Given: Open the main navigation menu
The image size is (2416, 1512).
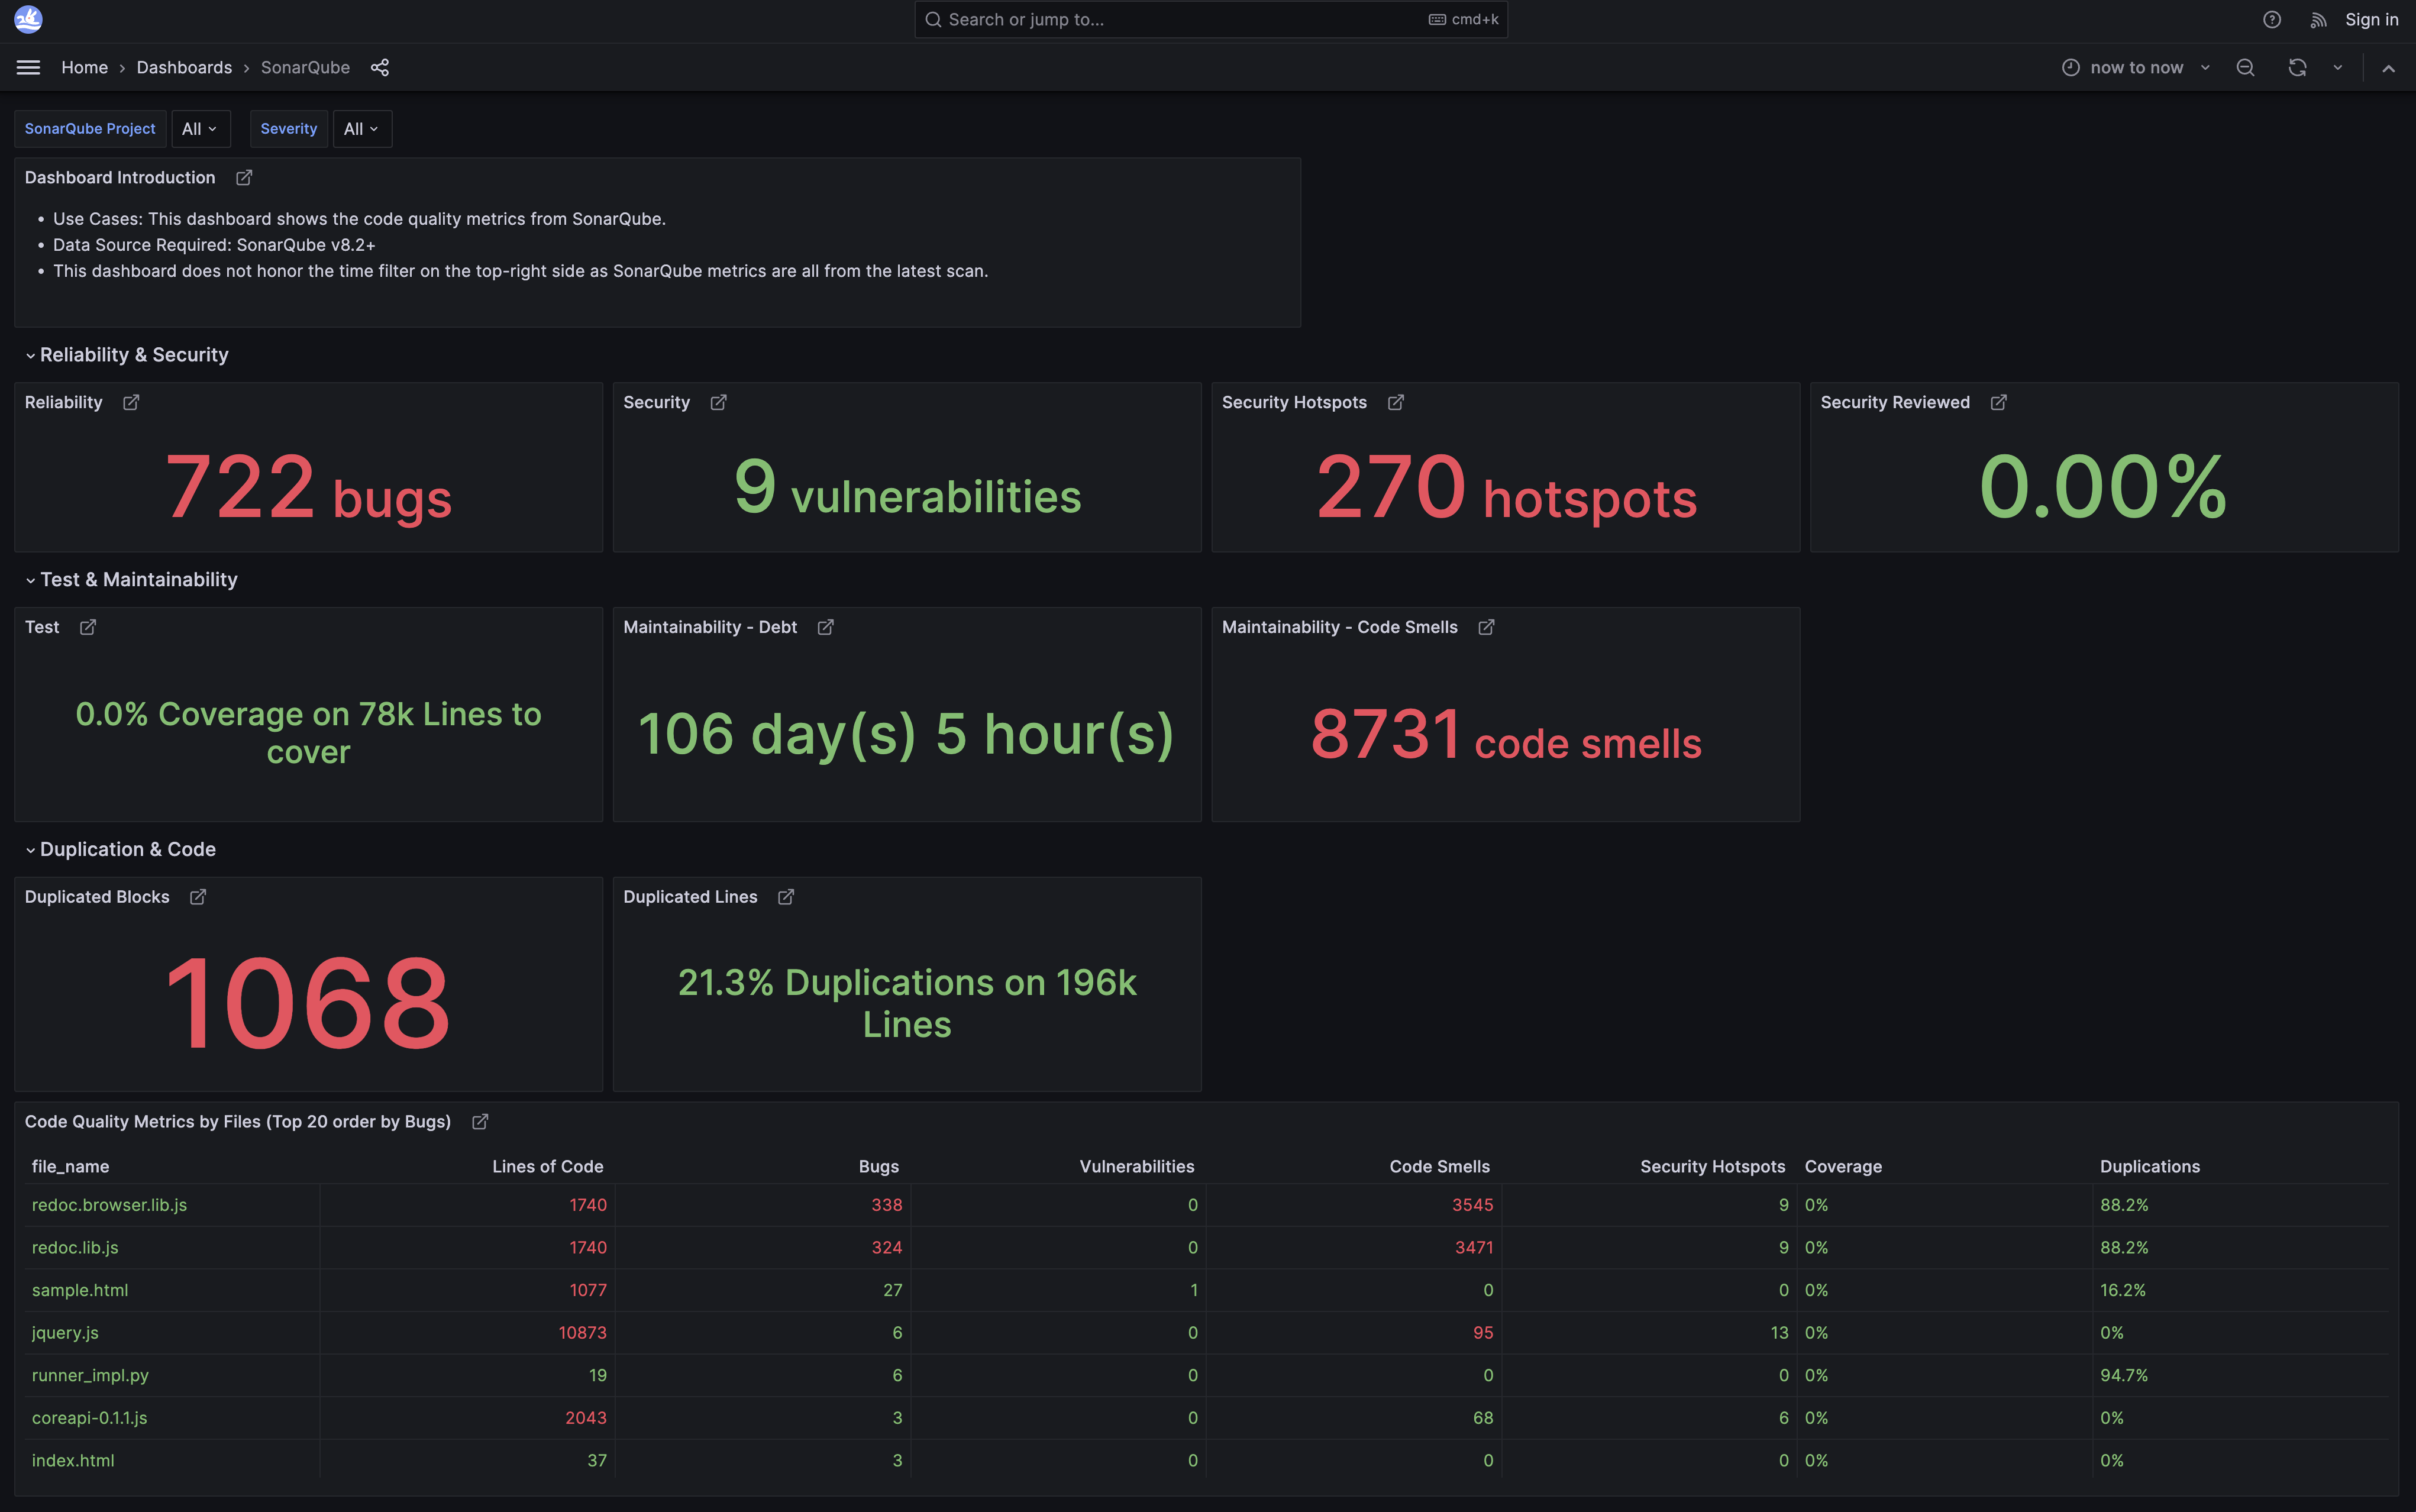Looking at the screenshot, I should (x=28, y=67).
